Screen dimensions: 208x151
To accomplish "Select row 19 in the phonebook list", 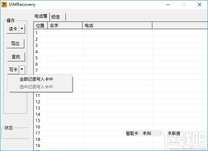I will [121, 145].
